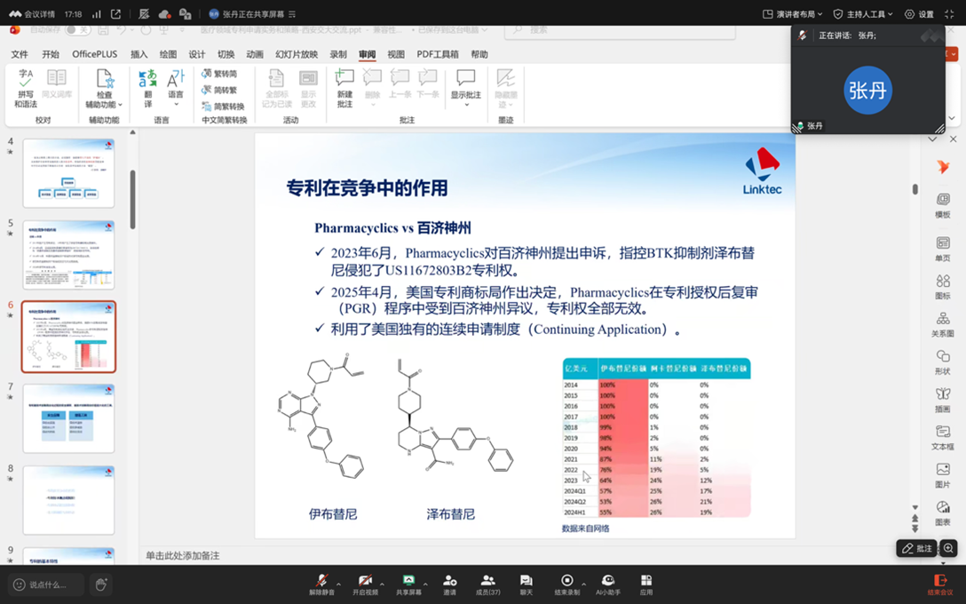Click 新建批注 to add a comment
Viewport: 966px width, 604px height.
pos(344,87)
